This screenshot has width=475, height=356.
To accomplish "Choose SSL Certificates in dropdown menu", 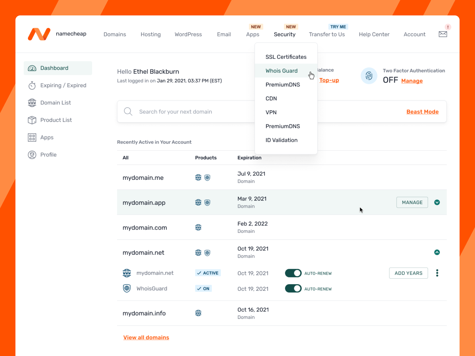I will 286,57.
